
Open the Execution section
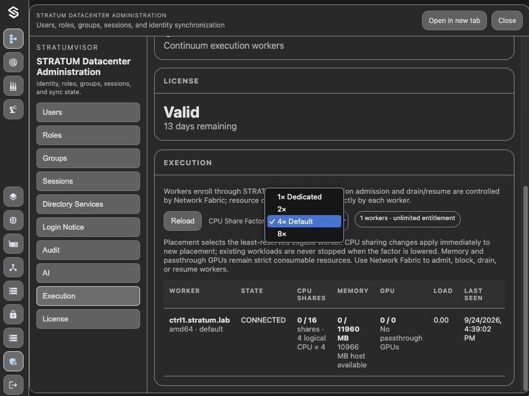point(88,296)
